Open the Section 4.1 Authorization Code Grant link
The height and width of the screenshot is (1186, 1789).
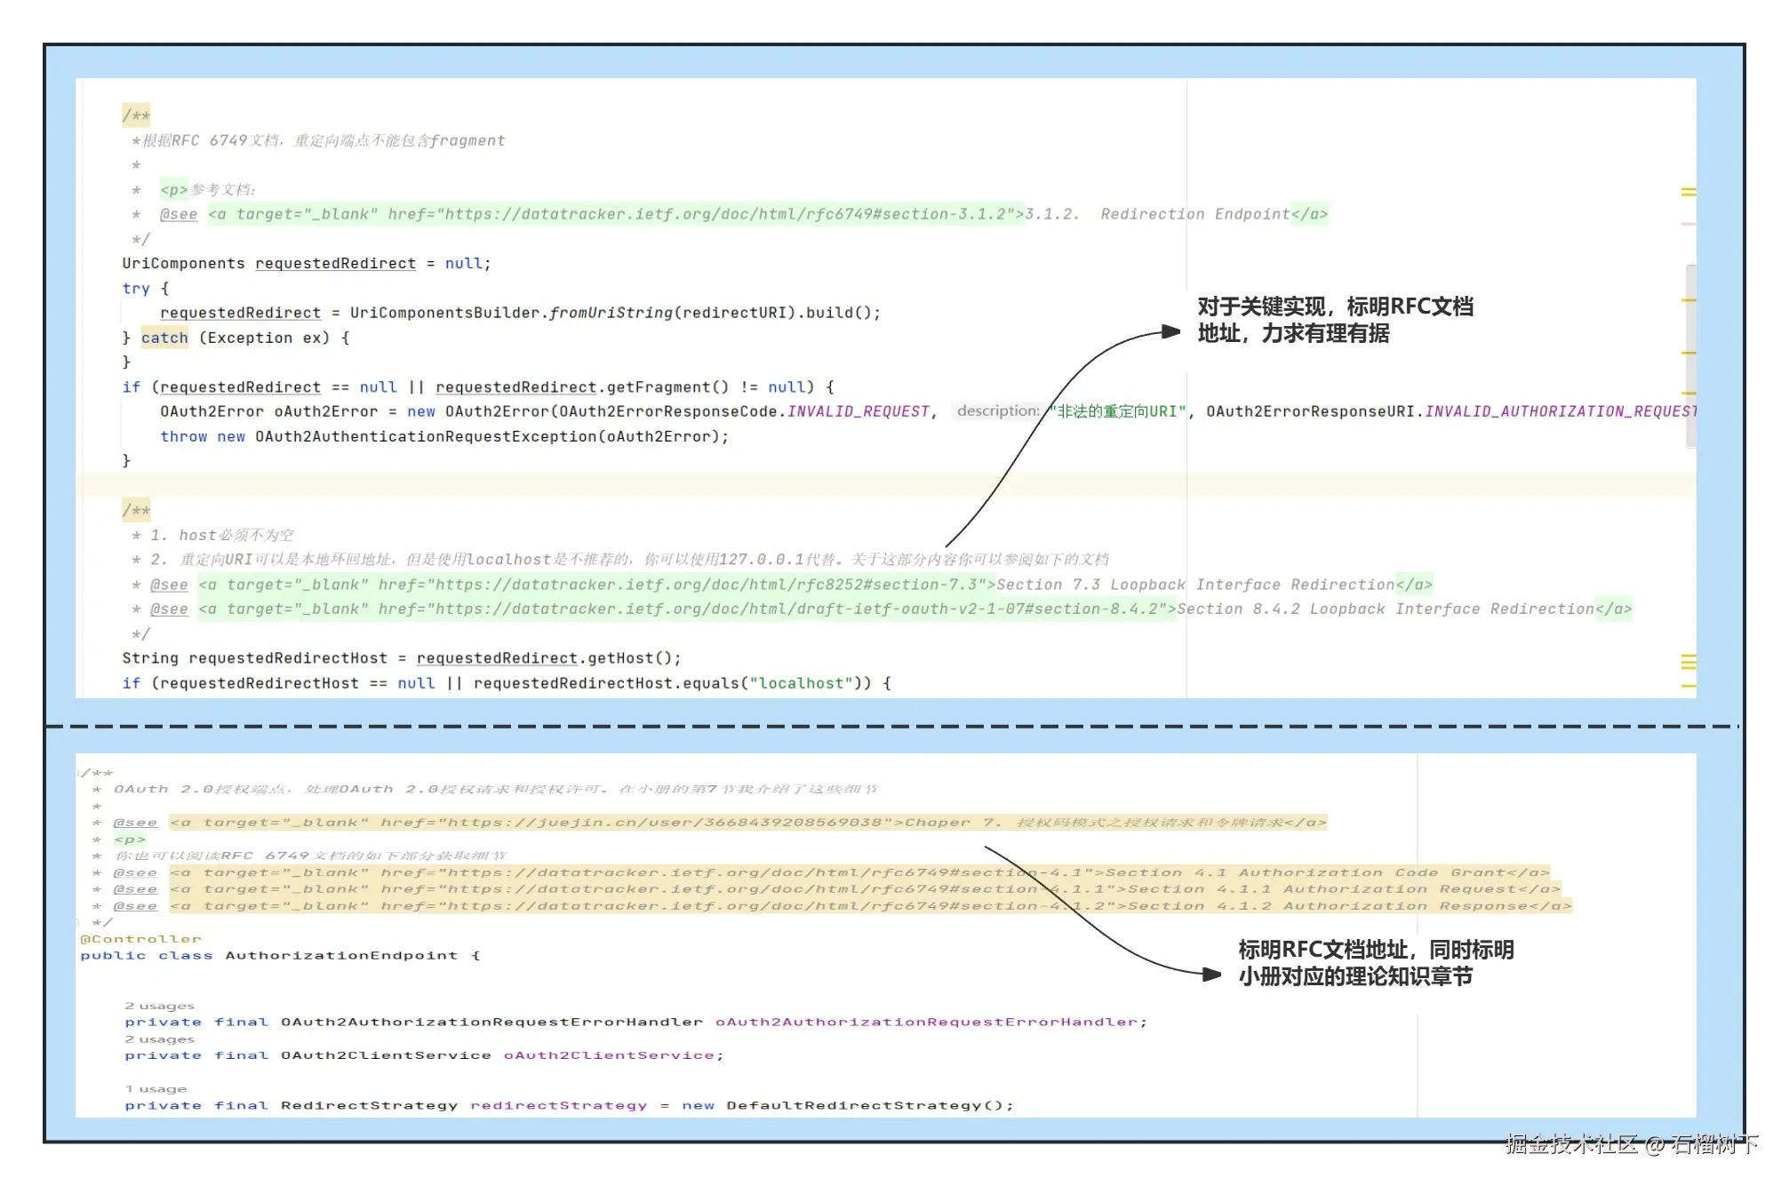[x=1305, y=872]
